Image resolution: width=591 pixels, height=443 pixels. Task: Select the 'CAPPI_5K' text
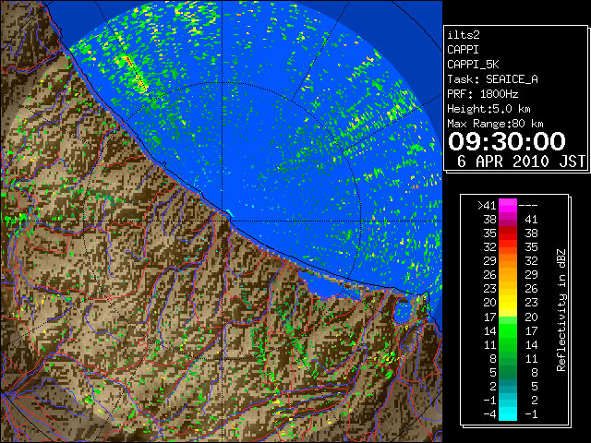473,65
